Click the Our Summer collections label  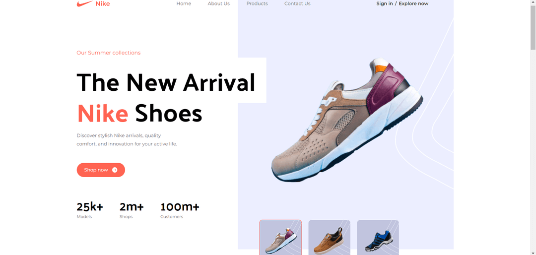tap(108, 53)
